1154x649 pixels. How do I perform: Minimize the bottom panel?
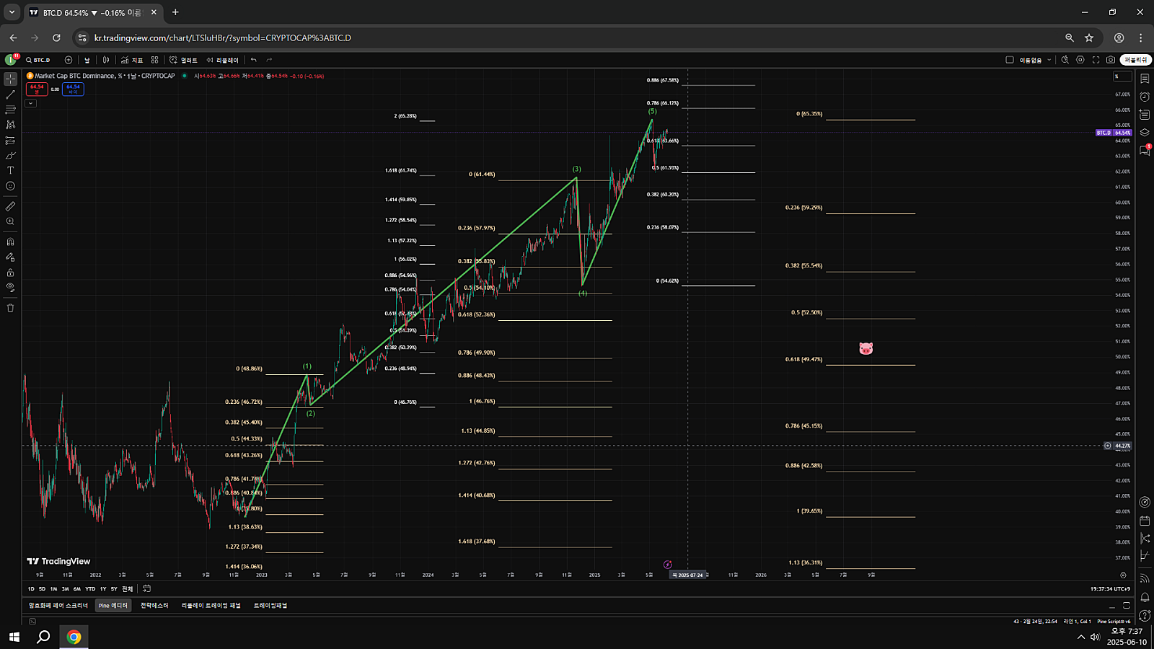pos(1111,606)
